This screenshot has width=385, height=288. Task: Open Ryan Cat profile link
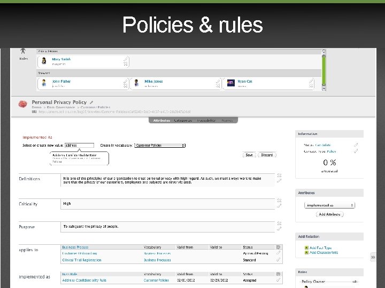point(245,81)
